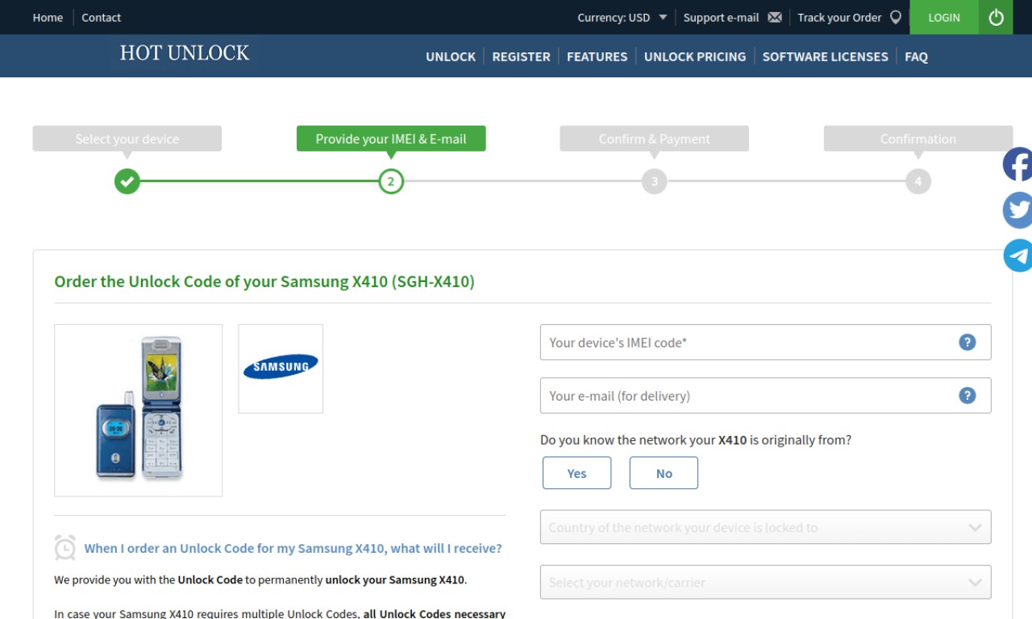Open the Currency: USD dropdown

coord(622,17)
